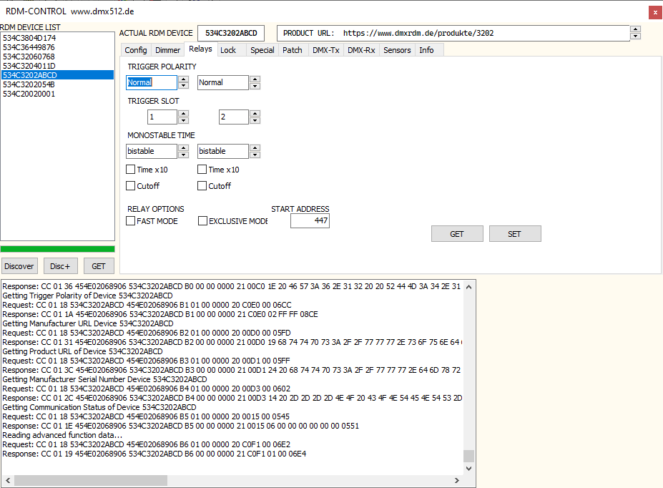
Task: Enable FAST MODE relay option
Action: (x=130, y=221)
